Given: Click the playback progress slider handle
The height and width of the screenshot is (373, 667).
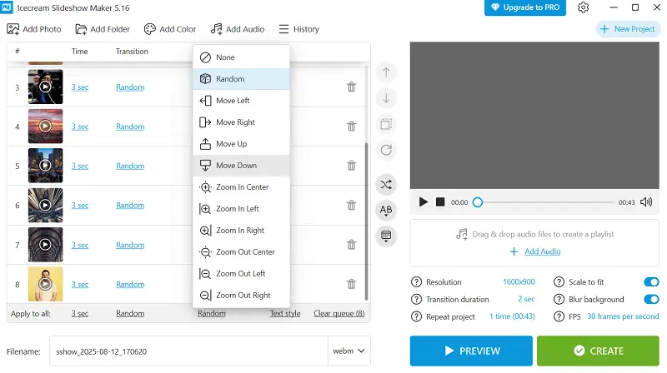Looking at the screenshot, I should tap(478, 202).
